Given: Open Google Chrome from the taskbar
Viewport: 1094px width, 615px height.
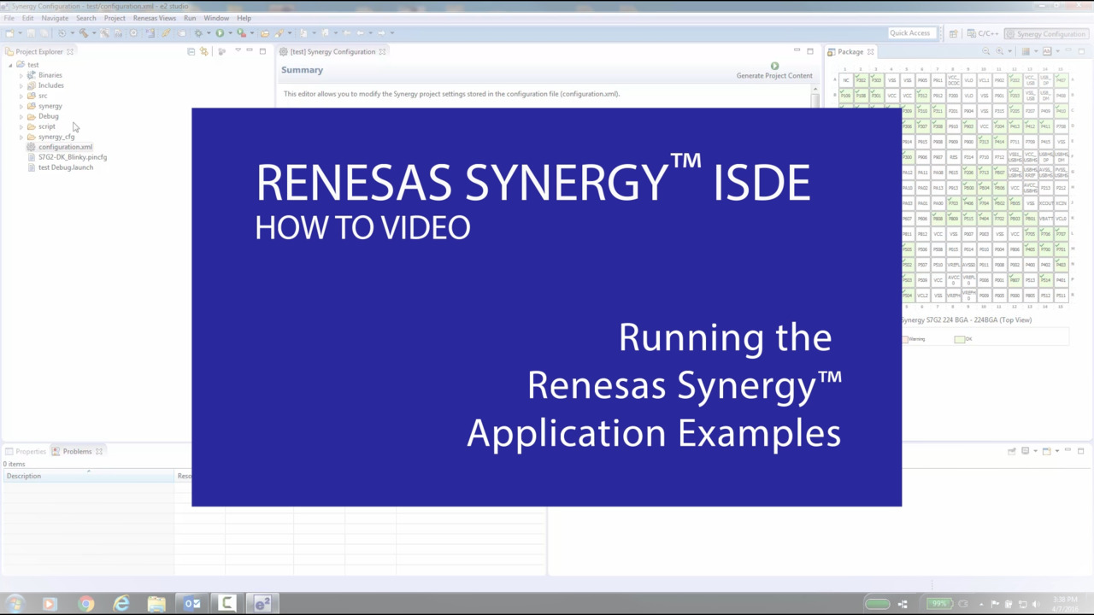Looking at the screenshot, I should (85, 604).
